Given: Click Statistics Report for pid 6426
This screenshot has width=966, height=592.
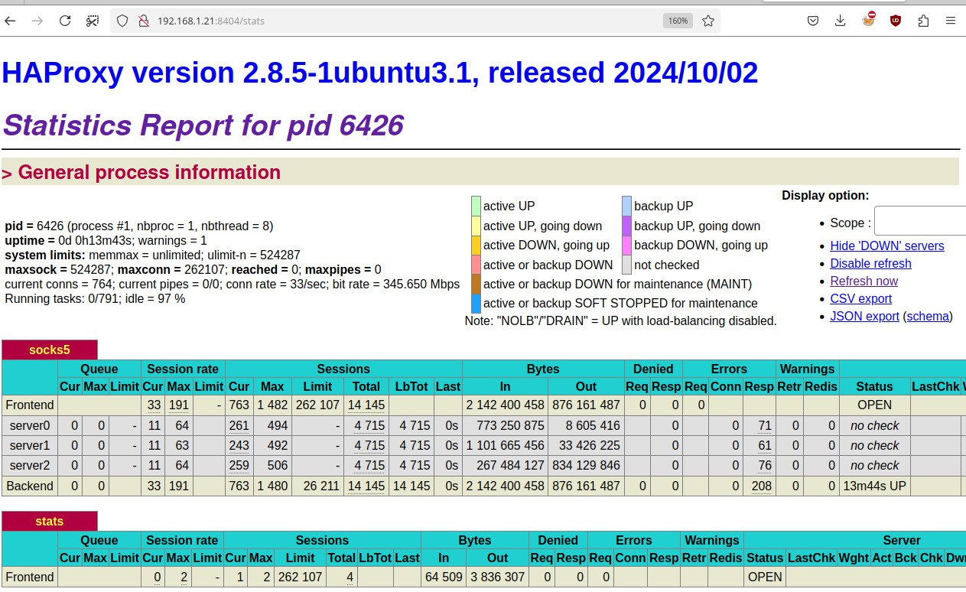Looking at the screenshot, I should click(203, 125).
